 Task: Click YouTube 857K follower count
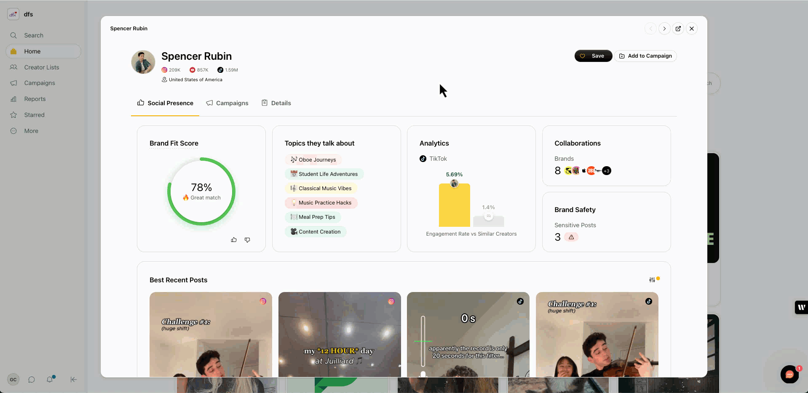coord(199,70)
